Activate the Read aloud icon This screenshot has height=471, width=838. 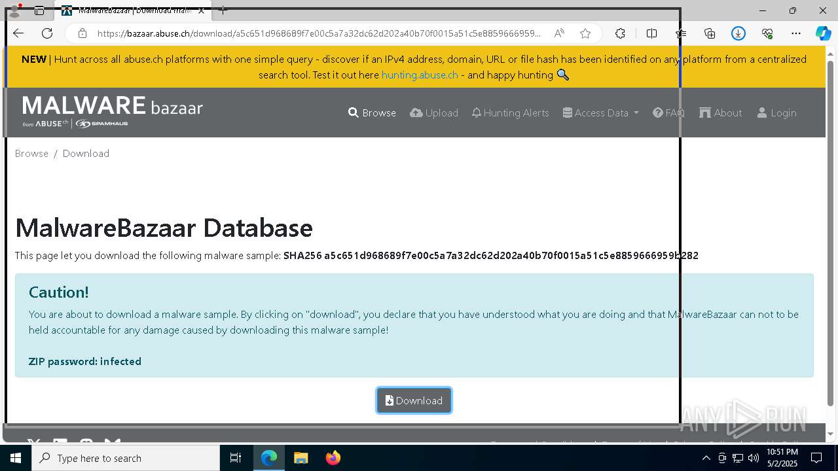click(559, 33)
